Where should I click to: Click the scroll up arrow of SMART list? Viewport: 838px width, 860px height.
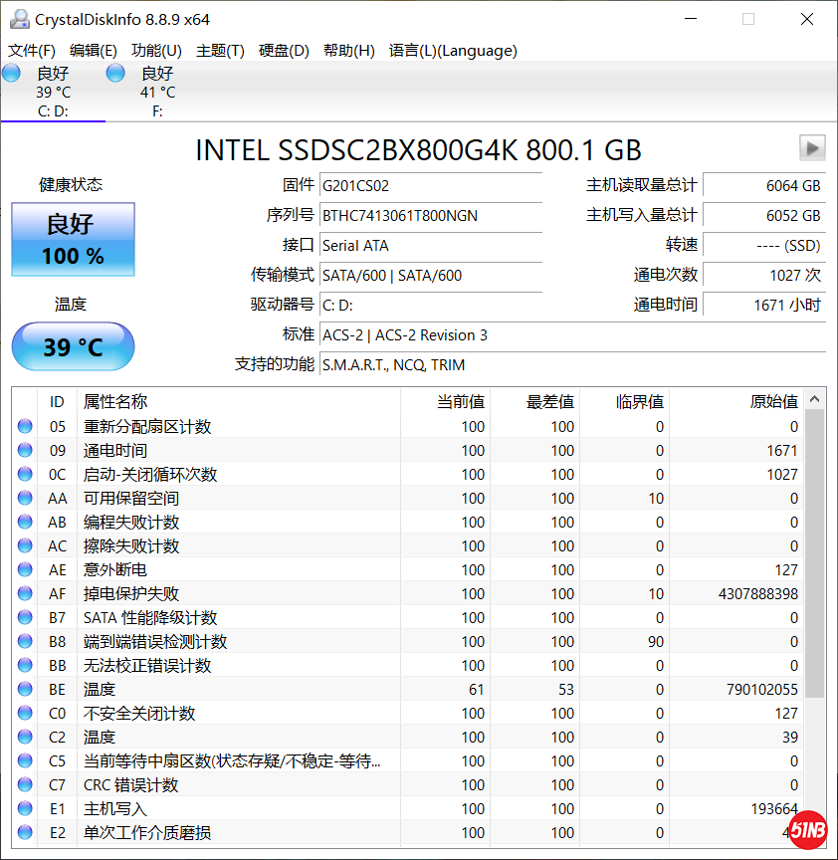pos(815,399)
